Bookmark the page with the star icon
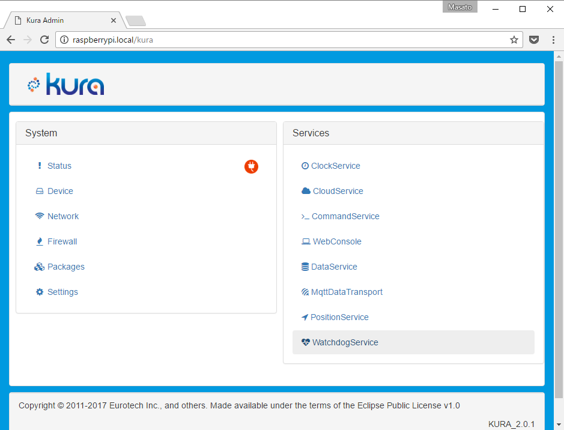Image resolution: width=564 pixels, height=430 pixels. click(514, 40)
